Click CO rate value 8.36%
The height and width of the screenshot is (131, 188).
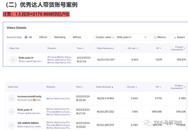[x=135, y=59]
